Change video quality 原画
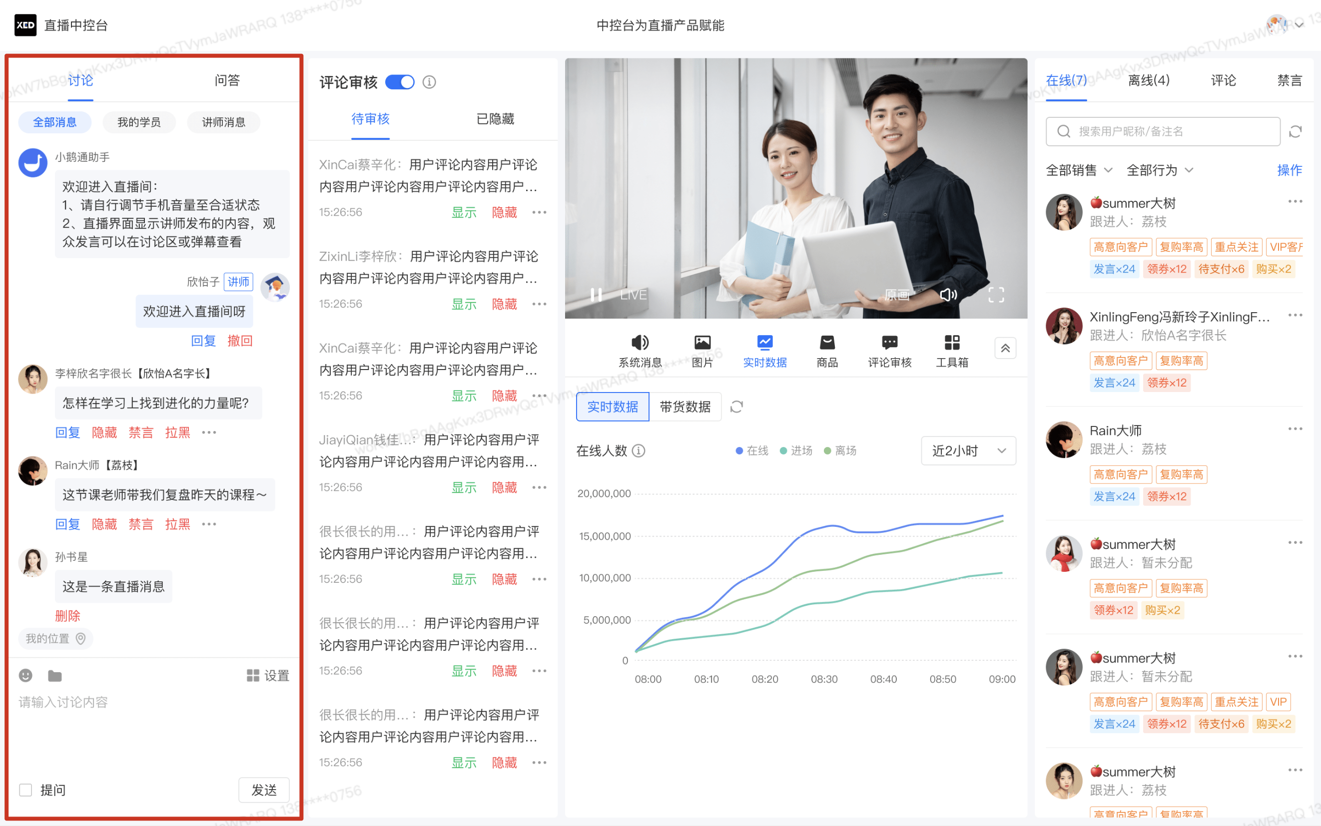Viewport: 1321px width, 826px height. 897,295
